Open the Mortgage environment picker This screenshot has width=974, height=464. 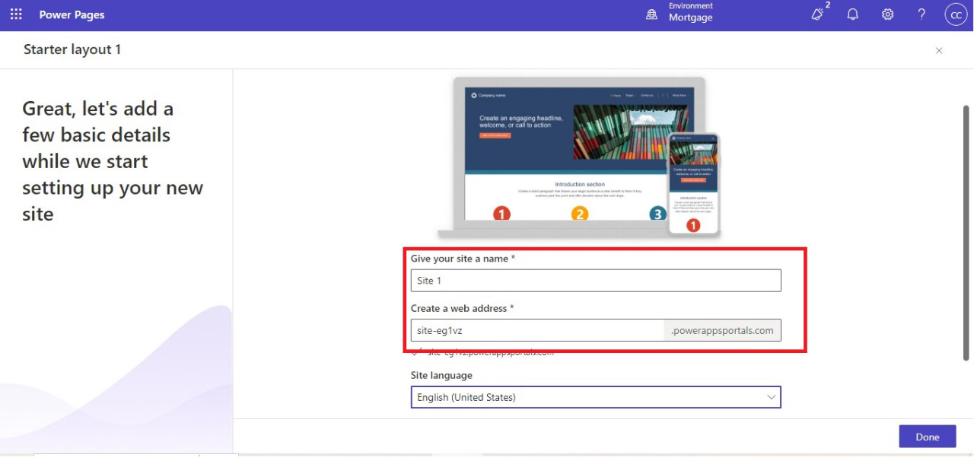690,17
